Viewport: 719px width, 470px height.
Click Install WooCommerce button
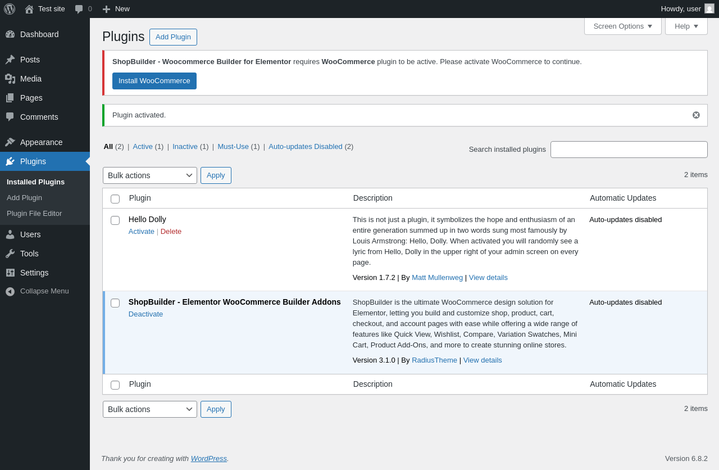(x=154, y=81)
